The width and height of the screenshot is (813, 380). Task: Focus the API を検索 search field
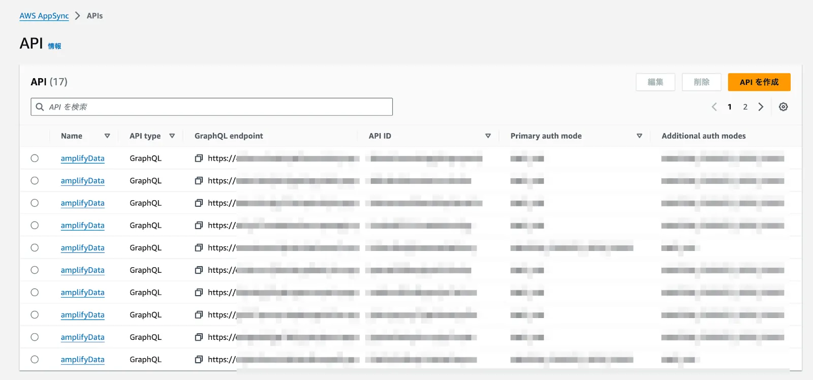pos(211,107)
